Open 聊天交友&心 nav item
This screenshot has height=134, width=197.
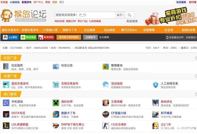pyautogui.click(x=129, y=30)
